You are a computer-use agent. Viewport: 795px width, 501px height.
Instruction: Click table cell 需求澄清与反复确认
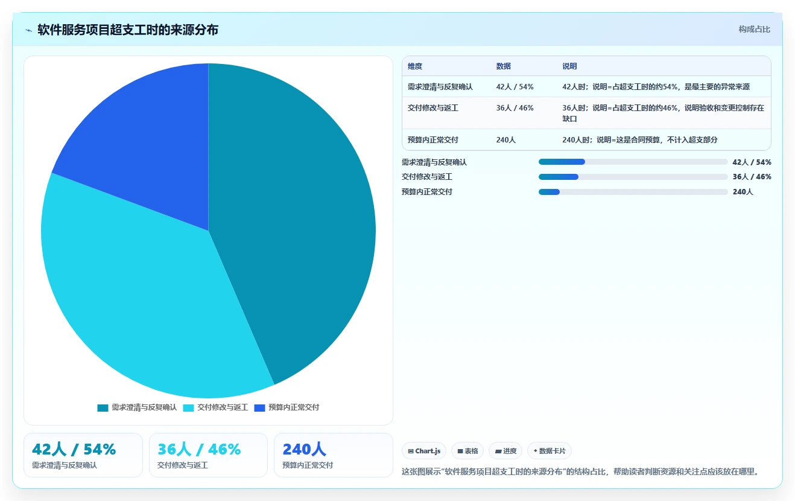440,87
